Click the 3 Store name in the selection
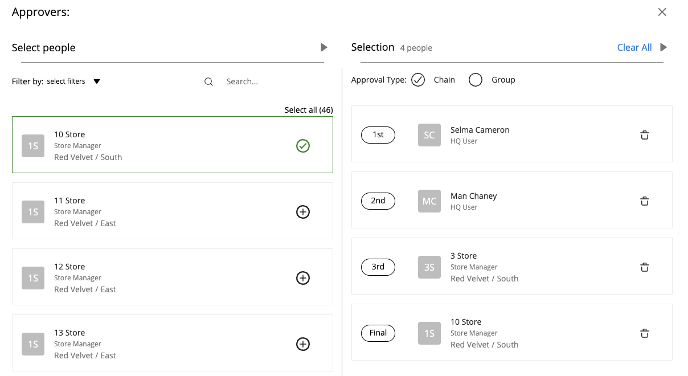Image resolution: width=688 pixels, height=376 pixels. [464, 256]
